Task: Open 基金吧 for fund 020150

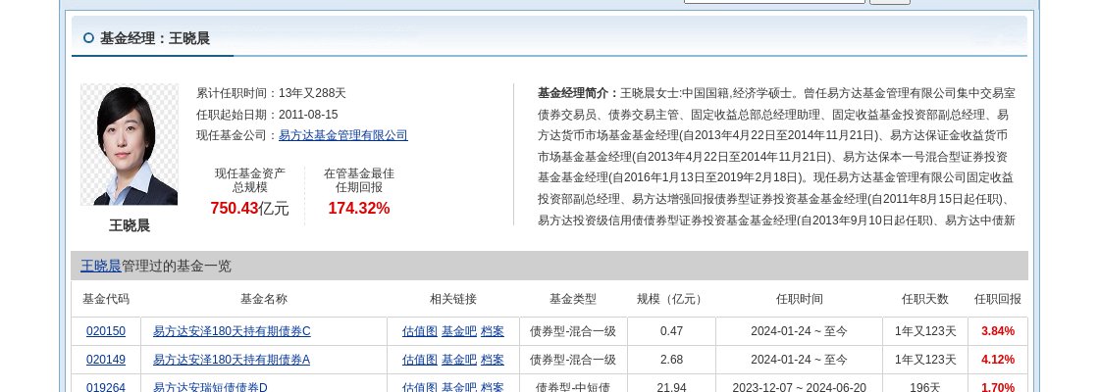Action: coord(458,331)
